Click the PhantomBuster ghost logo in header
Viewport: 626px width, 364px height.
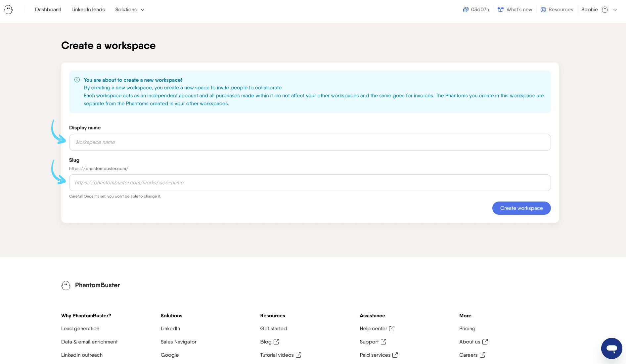click(8, 10)
